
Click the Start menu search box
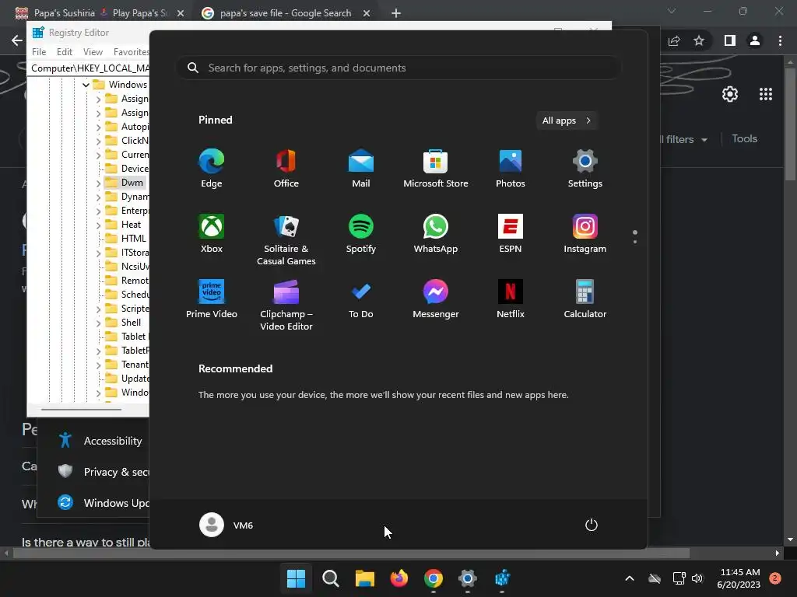pyautogui.click(x=398, y=68)
